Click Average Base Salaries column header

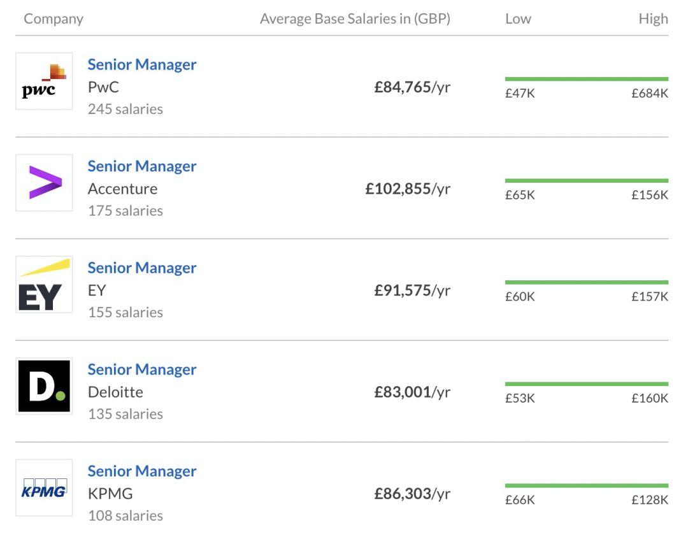pos(355,19)
